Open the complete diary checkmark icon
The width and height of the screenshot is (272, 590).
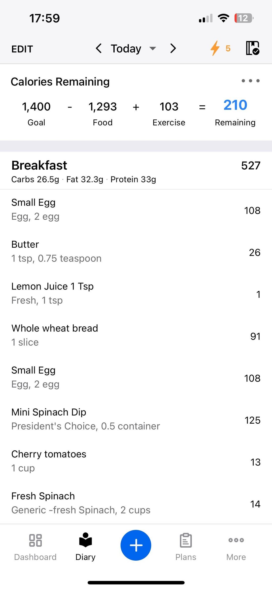click(x=252, y=48)
